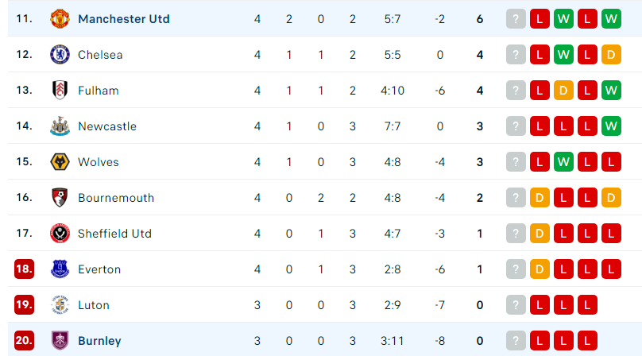
Task: Click Manchester Utd's last green W badge
Action: click(x=611, y=19)
